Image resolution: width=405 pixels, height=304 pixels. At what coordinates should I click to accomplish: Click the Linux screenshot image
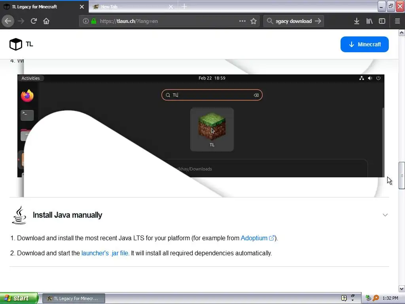point(201,126)
